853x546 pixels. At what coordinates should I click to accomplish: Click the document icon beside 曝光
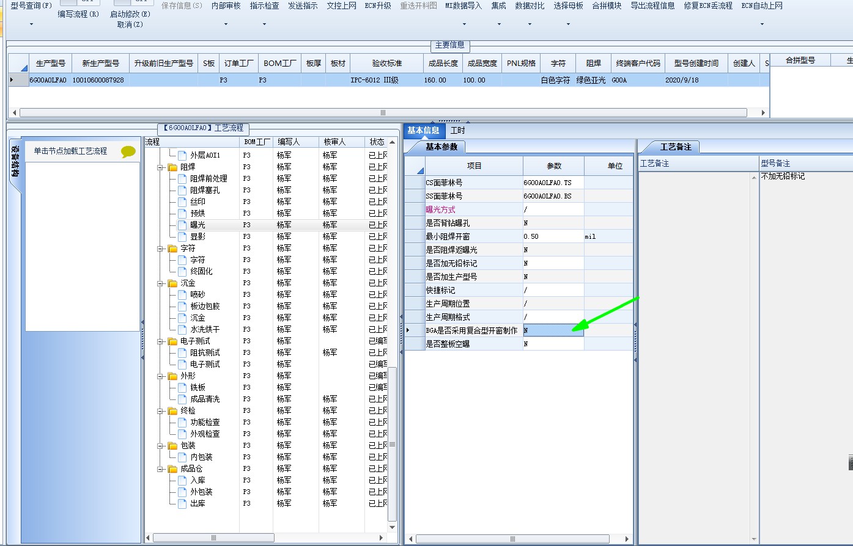point(182,225)
